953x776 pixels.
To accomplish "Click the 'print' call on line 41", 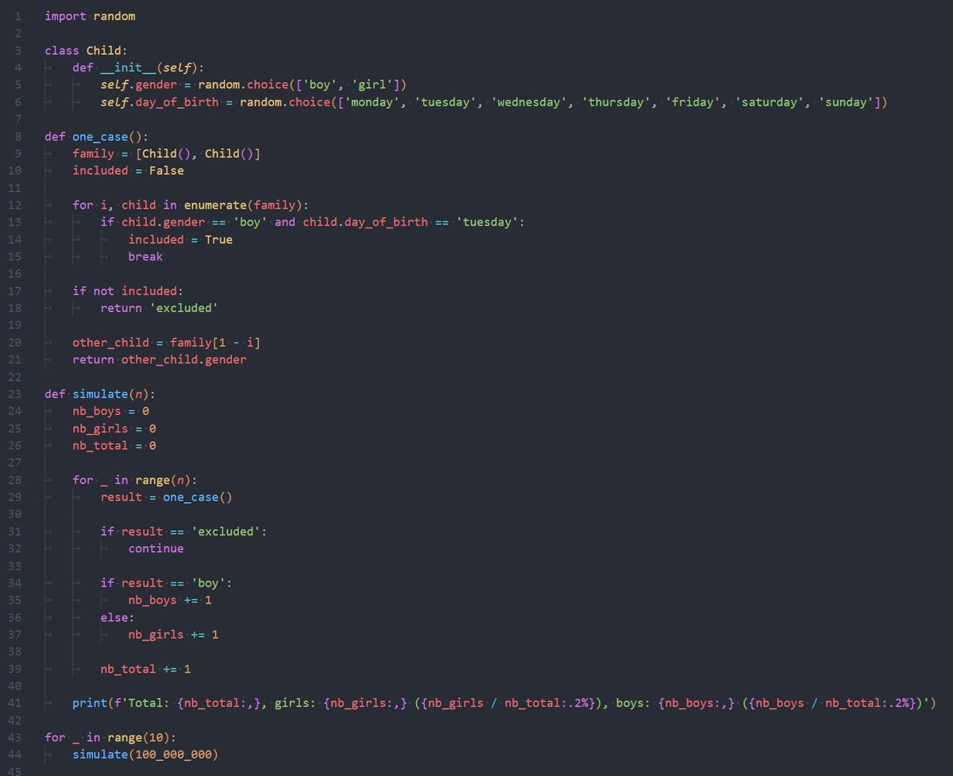I will [90, 703].
